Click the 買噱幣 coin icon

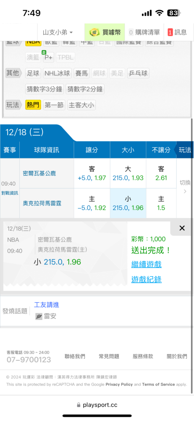coord(94,32)
